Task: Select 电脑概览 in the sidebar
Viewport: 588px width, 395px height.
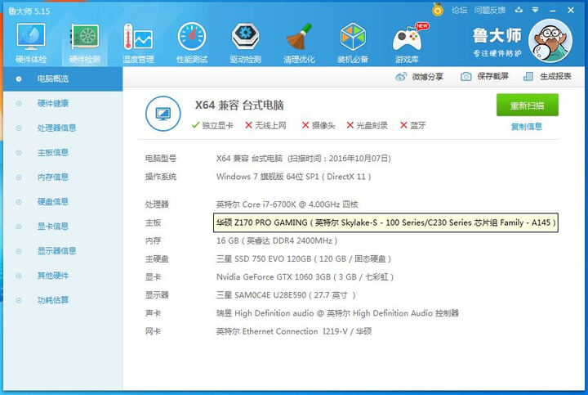Action: [63, 79]
